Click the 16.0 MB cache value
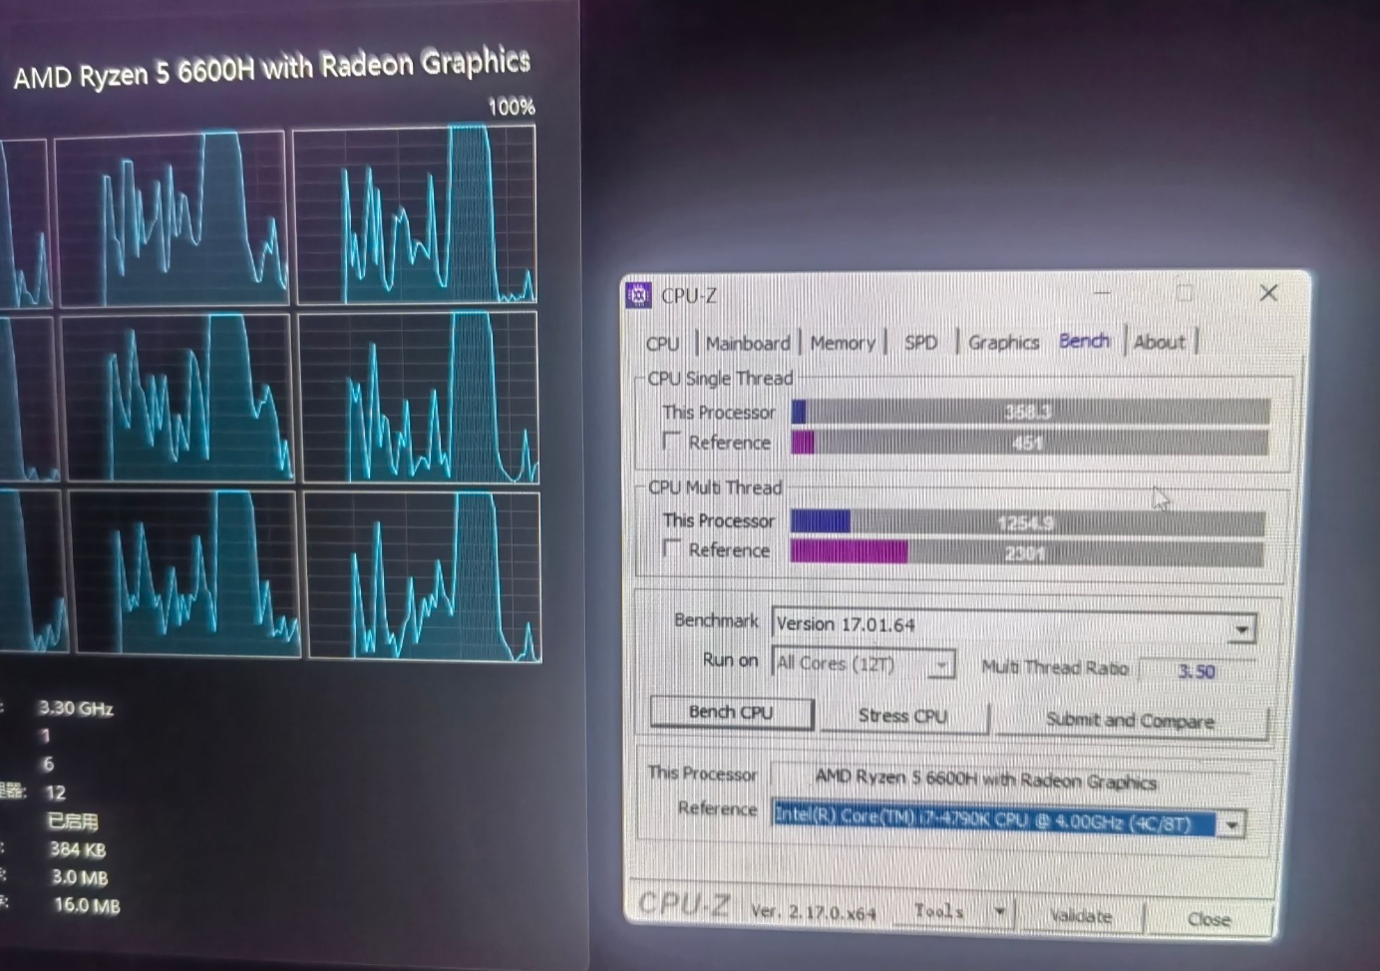The image size is (1380, 971). [x=87, y=905]
